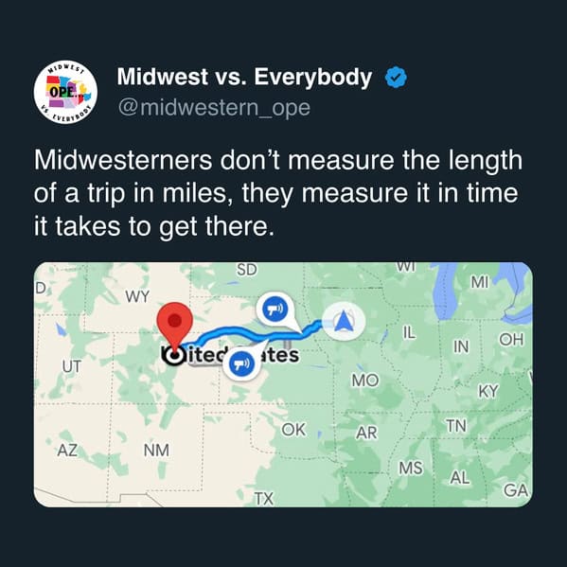Click the blue verified checkmark badge
The height and width of the screenshot is (567, 567).
point(396,78)
